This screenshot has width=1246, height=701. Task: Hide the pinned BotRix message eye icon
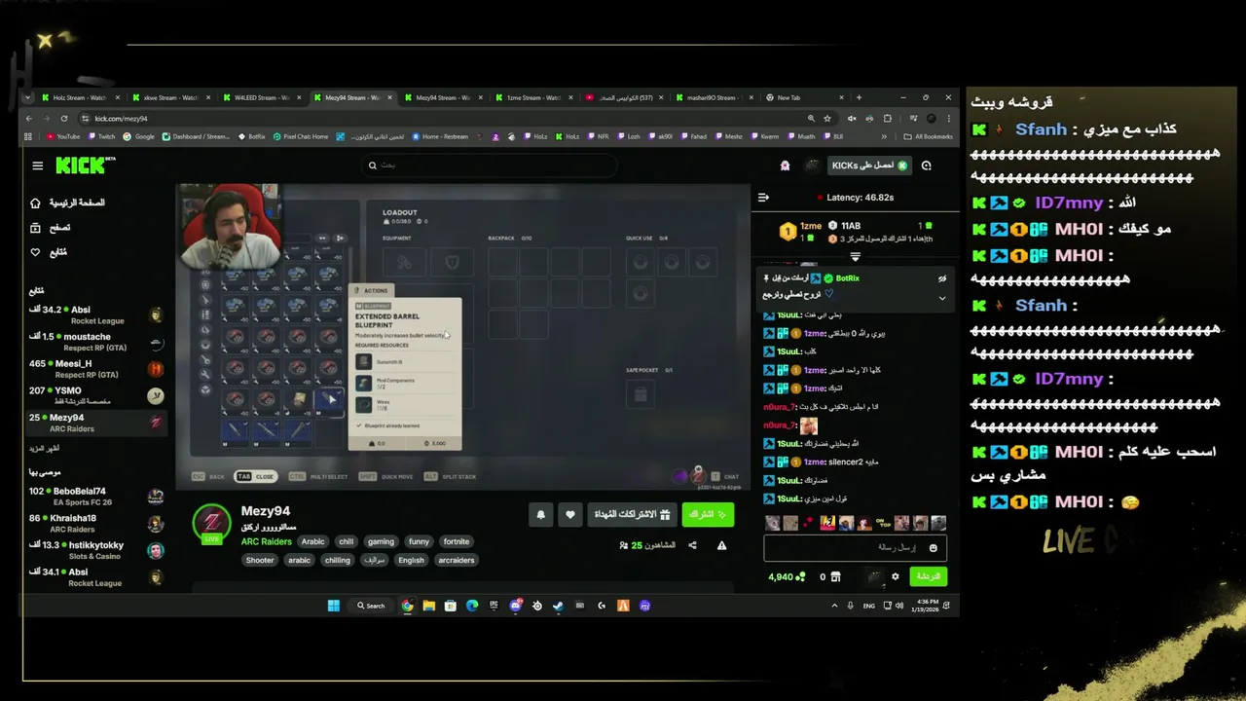tap(942, 278)
